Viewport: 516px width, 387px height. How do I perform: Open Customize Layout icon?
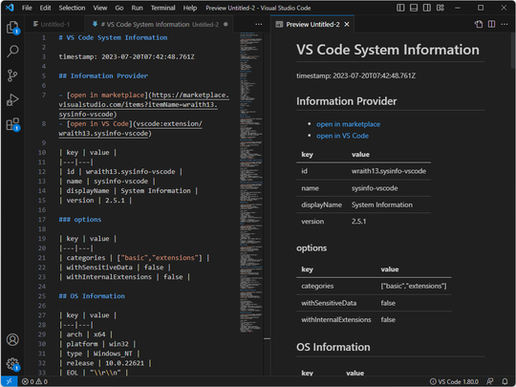coord(441,8)
